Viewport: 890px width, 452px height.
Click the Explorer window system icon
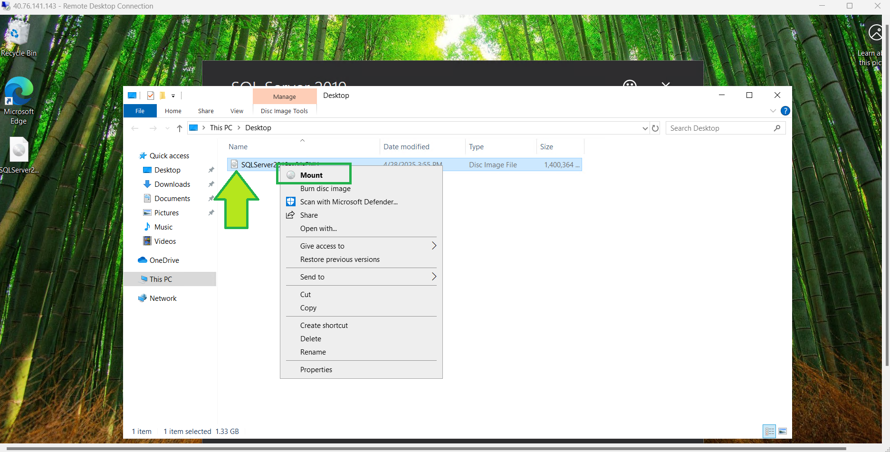[132, 96]
